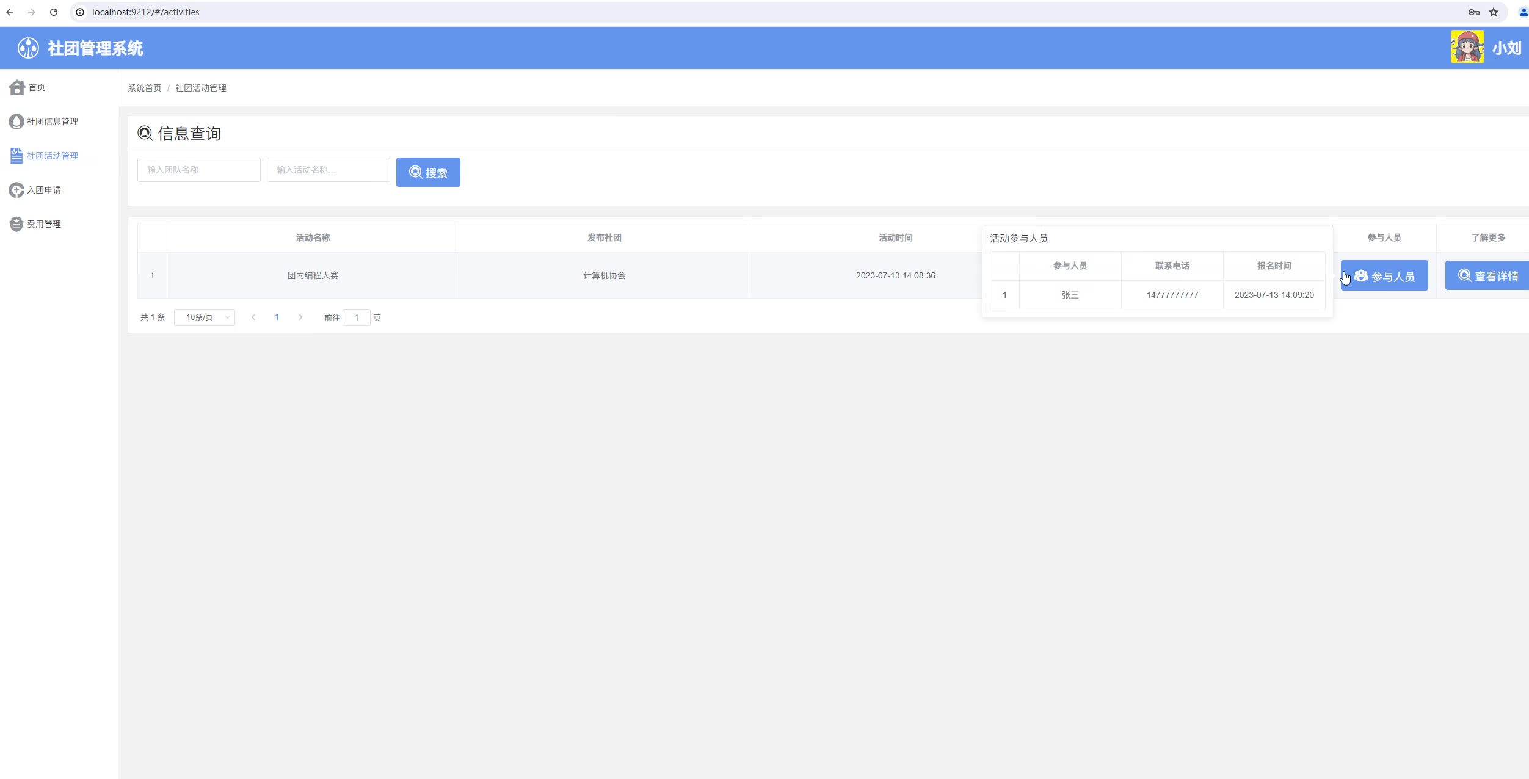Viewport: 1529px width, 779px height.
Task: Click the 费用管理 shield icon
Action: tap(16, 225)
